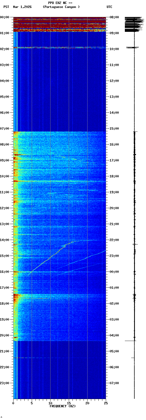Click '12:00' on the UTC time axis

click(x=114, y=81)
